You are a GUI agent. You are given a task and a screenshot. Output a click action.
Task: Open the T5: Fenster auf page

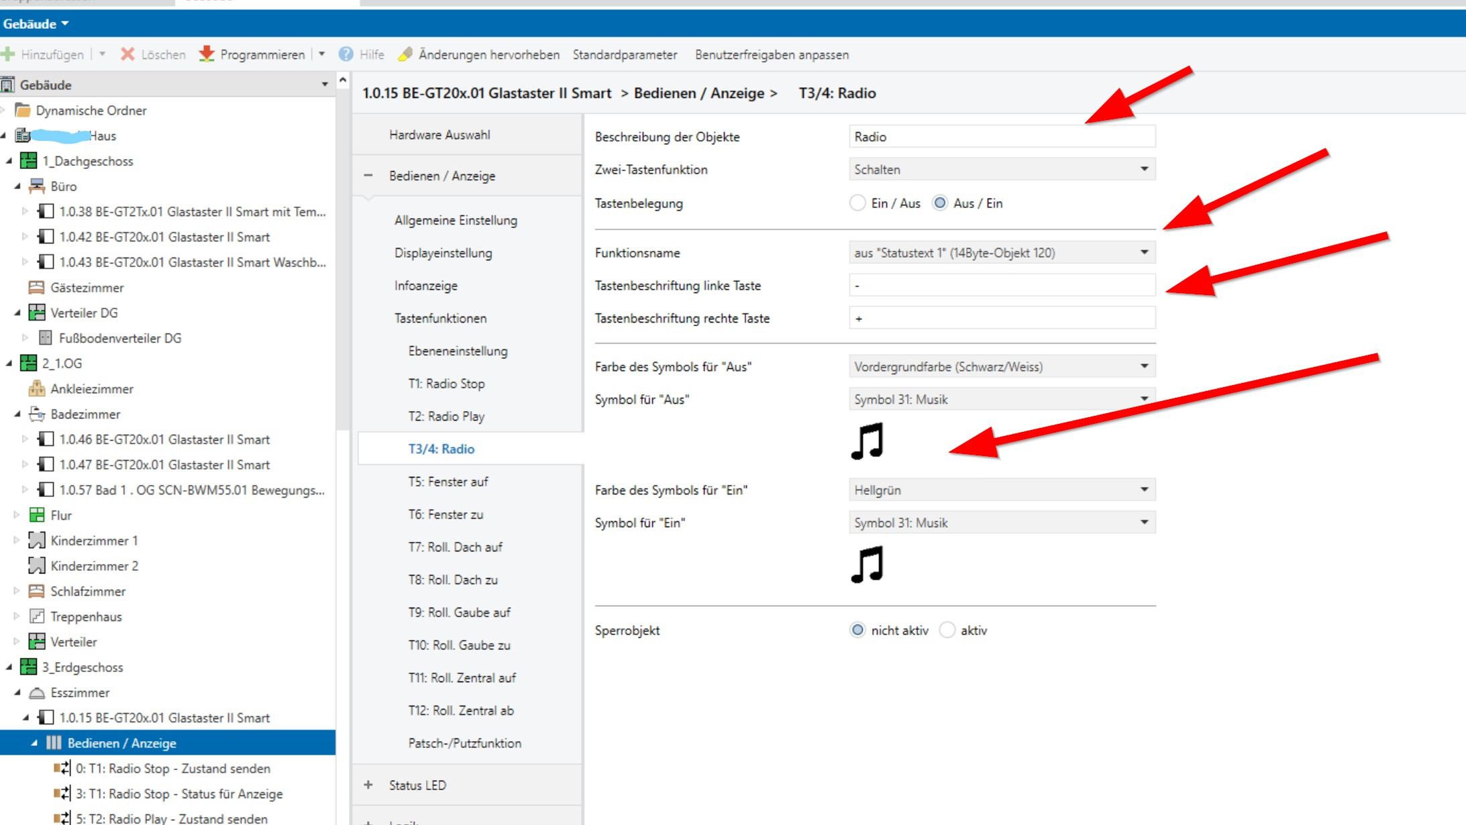pyautogui.click(x=448, y=482)
